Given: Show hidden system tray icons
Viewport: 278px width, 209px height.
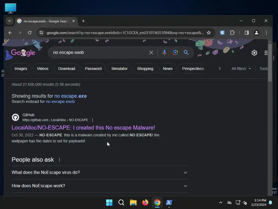Looking at the screenshot, I should [220, 202].
